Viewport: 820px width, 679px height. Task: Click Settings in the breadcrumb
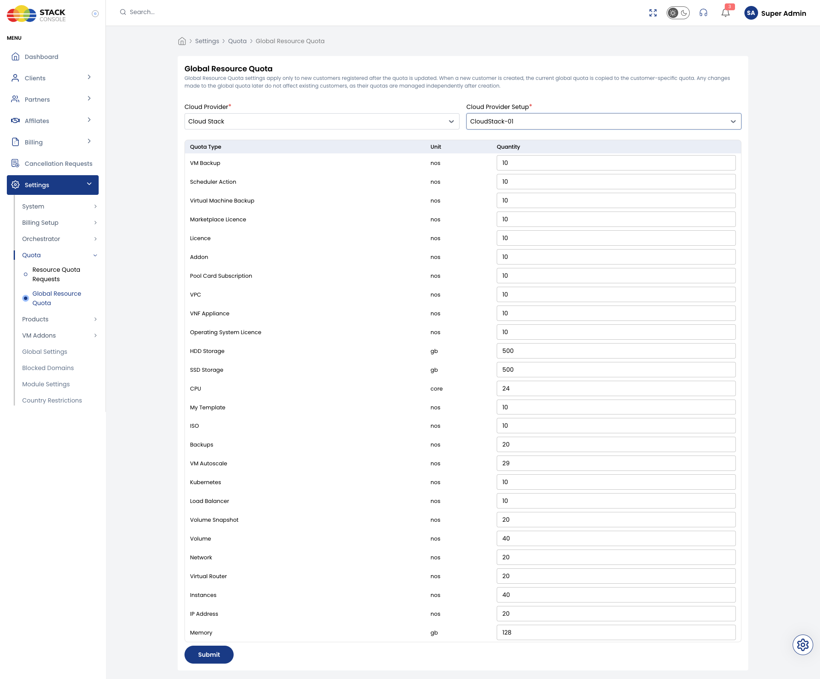point(207,41)
